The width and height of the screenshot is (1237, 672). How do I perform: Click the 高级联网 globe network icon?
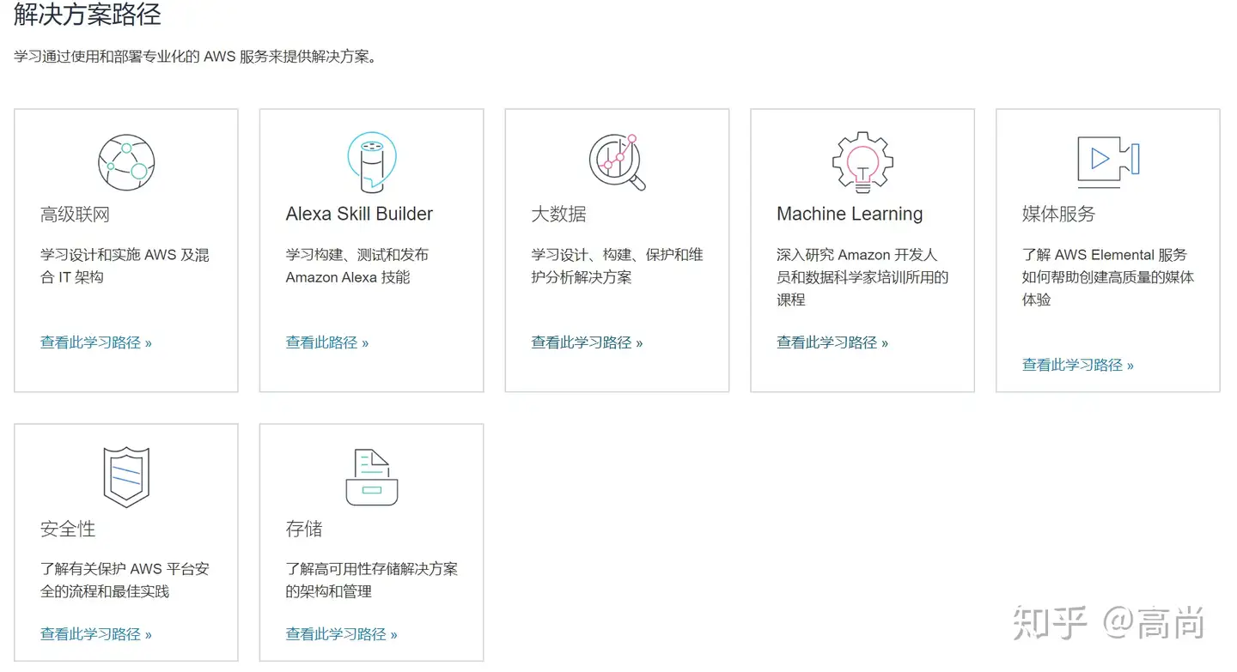pos(126,162)
